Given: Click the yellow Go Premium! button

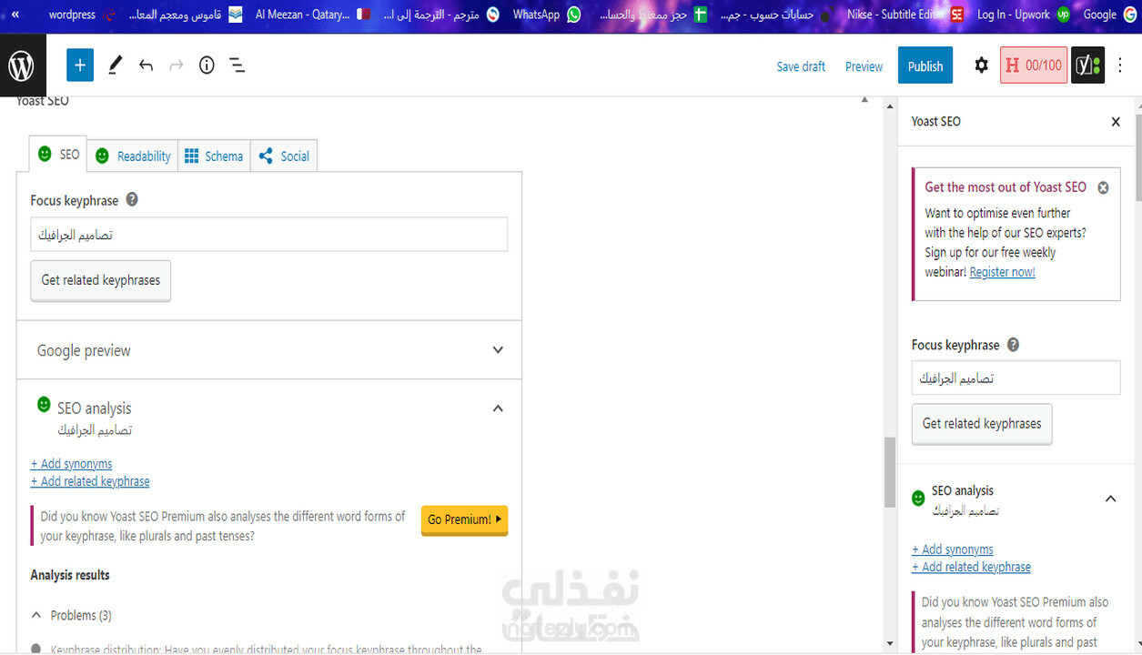Looking at the screenshot, I should [x=464, y=519].
